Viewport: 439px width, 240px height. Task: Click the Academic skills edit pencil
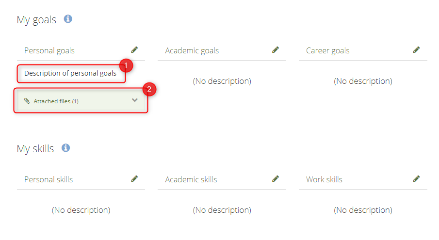coord(276,179)
